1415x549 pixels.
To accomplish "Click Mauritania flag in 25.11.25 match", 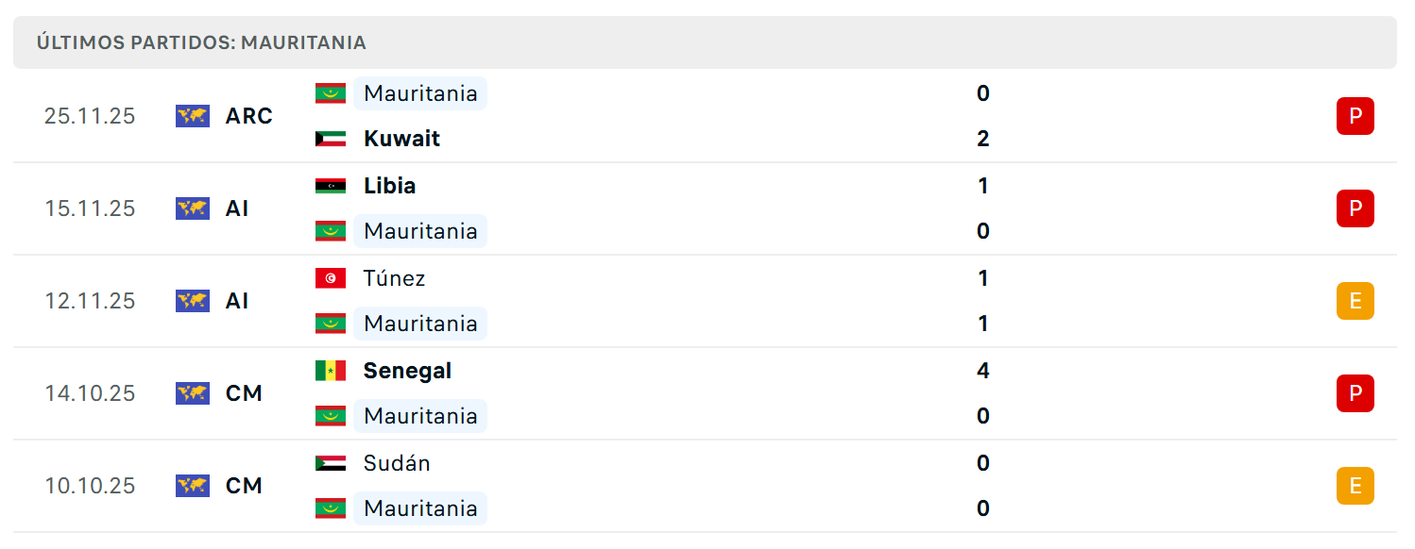I will tap(331, 93).
